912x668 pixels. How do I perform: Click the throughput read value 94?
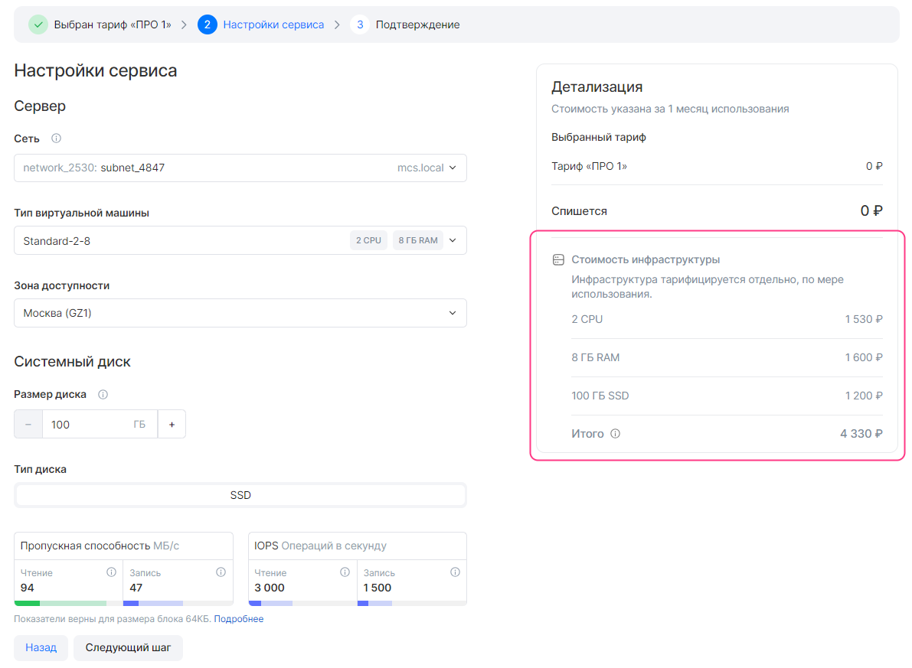click(x=28, y=588)
